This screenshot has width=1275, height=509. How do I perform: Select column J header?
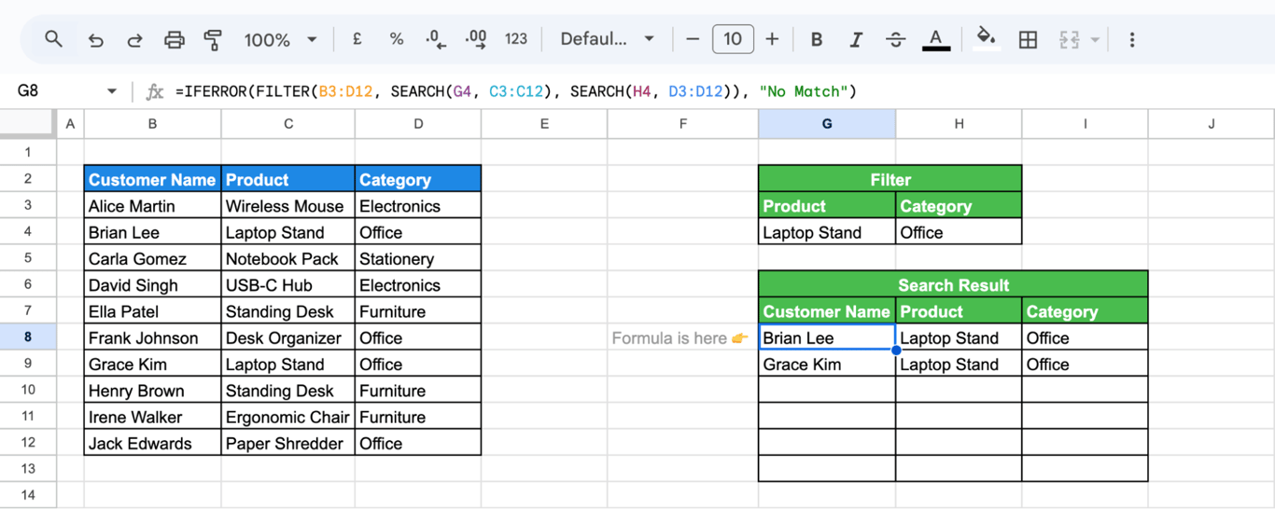click(x=1212, y=123)
